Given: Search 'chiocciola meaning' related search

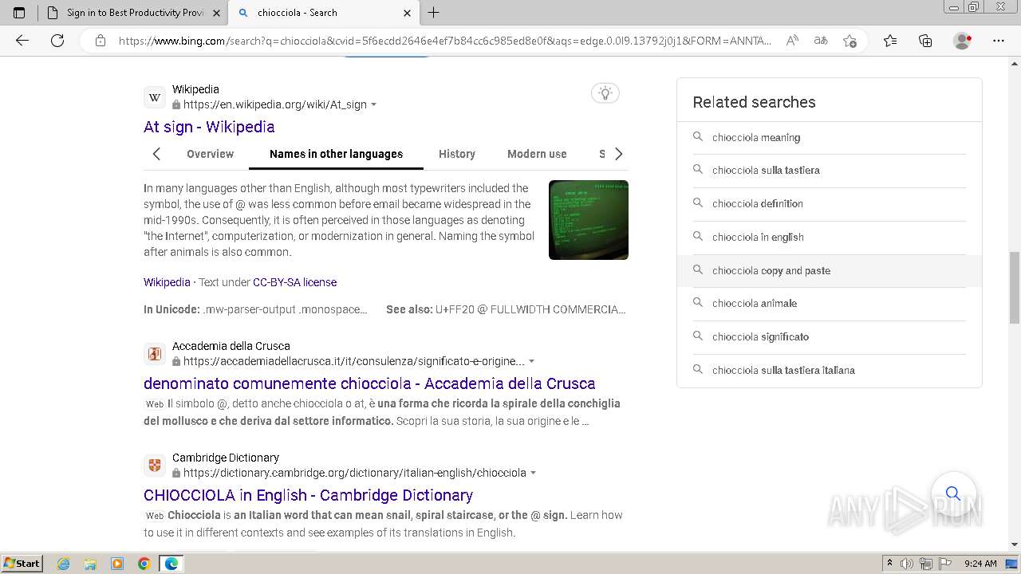Looking at the screenshot, I should coord(829,137).
